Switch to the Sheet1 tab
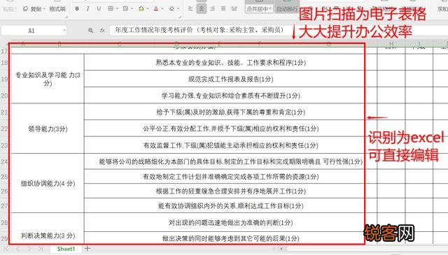448x255 pixels. click(x=66, y=249)
